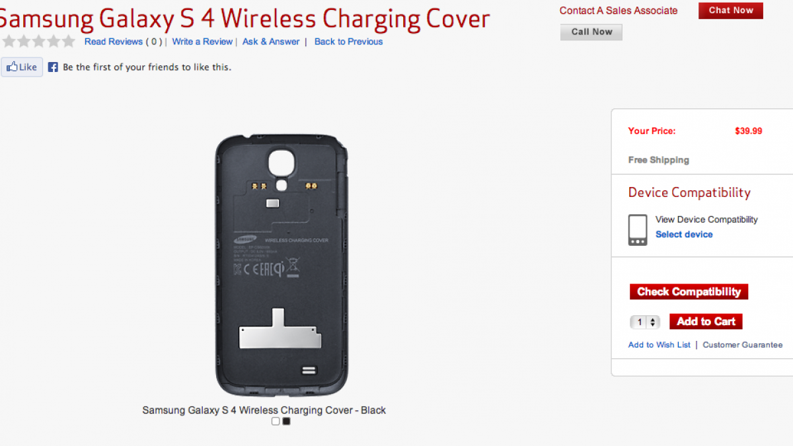Rate the product with the fifth star
Image resolution: width=793 pixels, height=446 pixels.
click(x=69, y=42)
